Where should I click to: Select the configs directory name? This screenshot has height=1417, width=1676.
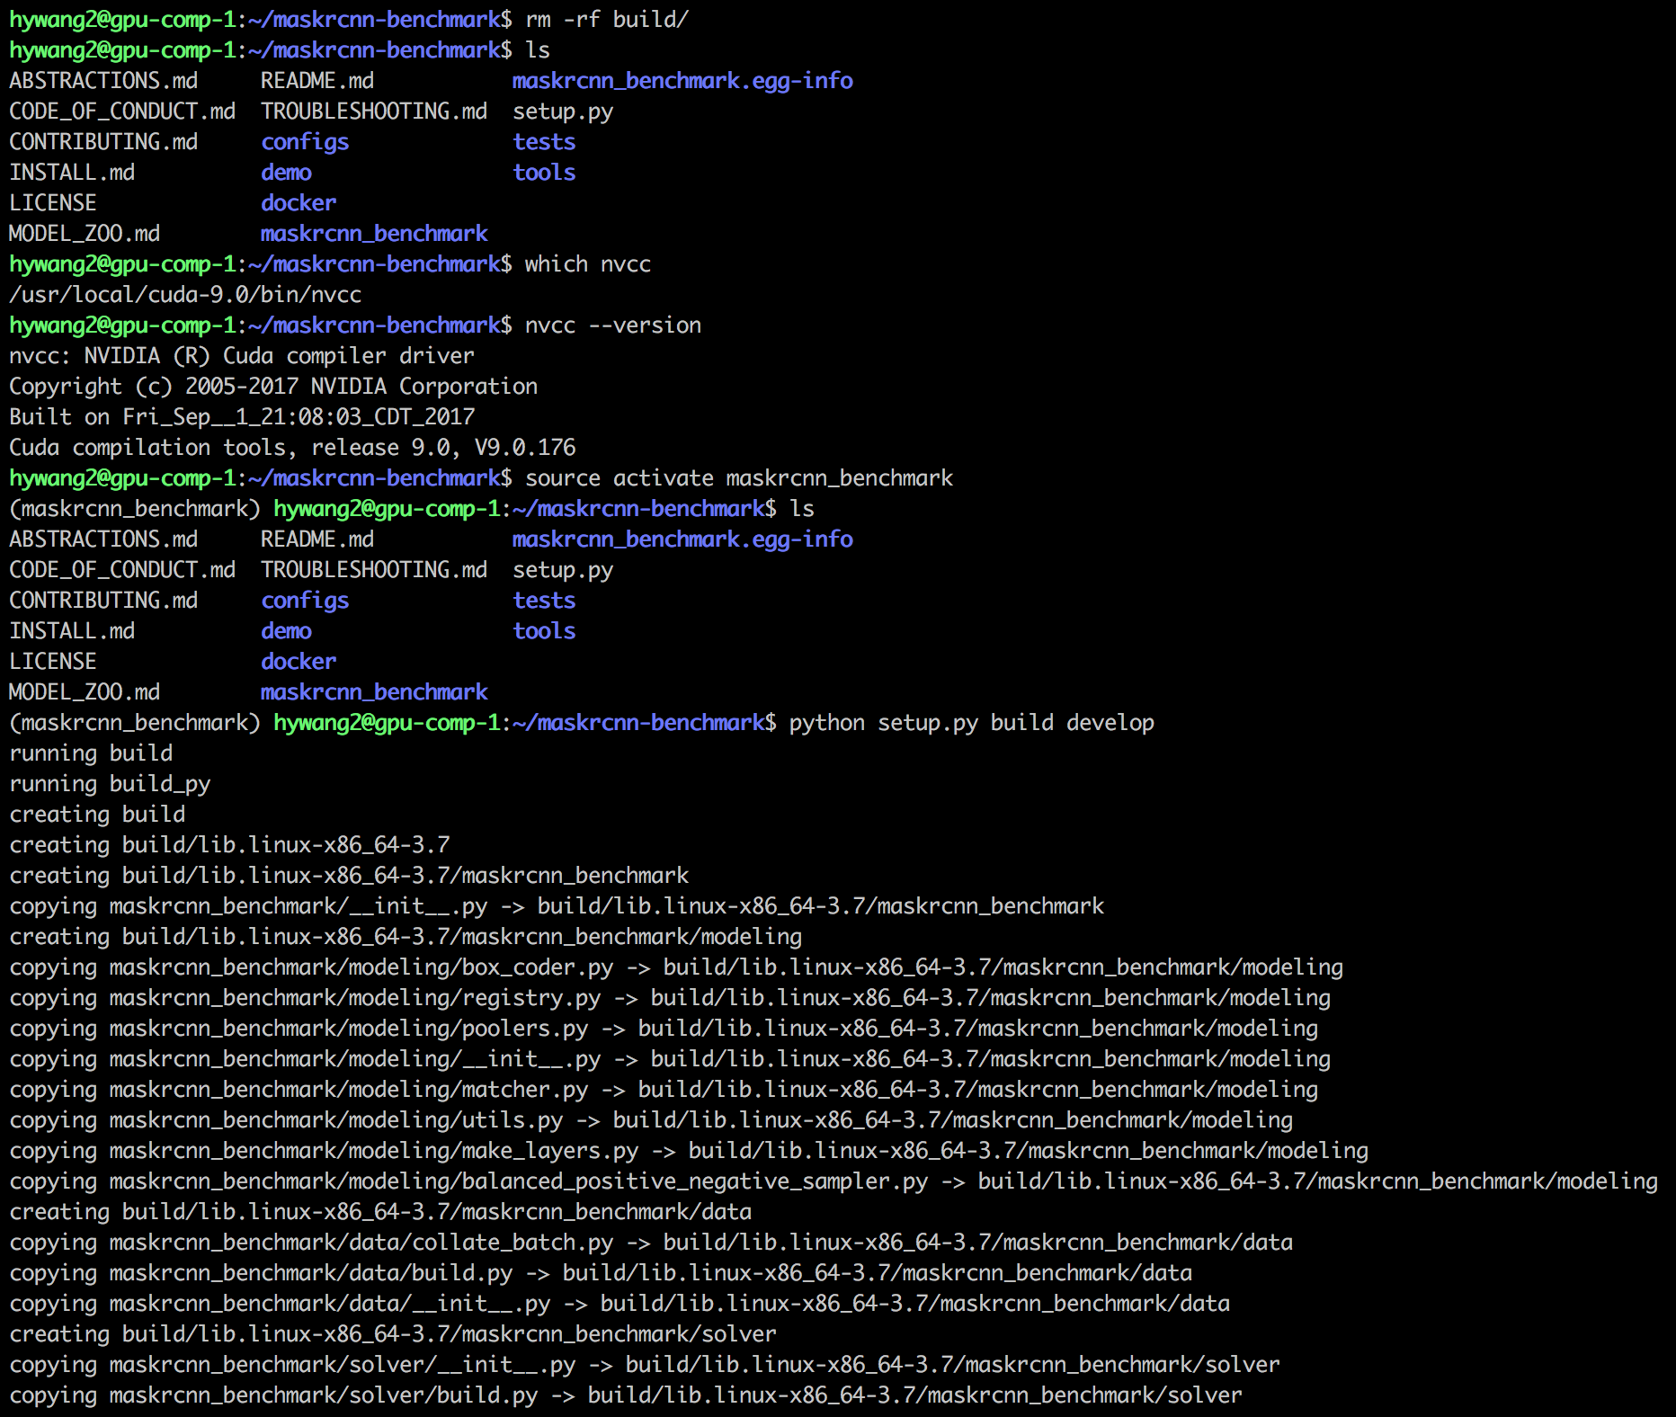(305, 141)
